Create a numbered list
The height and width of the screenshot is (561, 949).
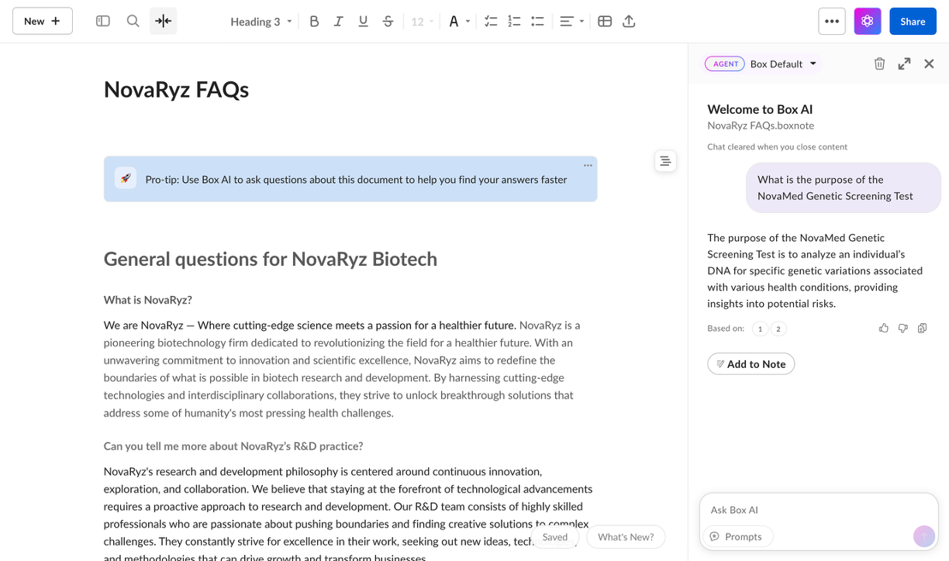pos(514,21)
